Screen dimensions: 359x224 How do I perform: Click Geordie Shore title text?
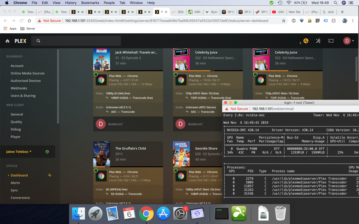[x=206, y=149]
